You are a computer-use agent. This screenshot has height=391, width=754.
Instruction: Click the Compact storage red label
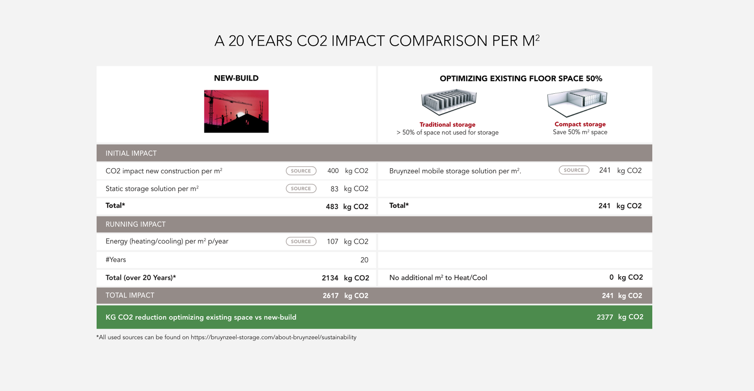(580, 124)
